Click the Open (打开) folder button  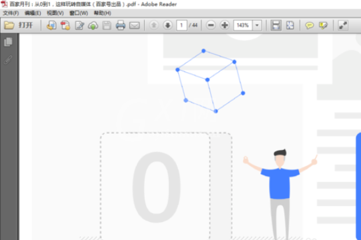19,25
